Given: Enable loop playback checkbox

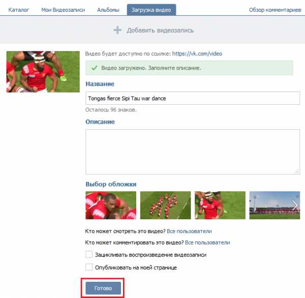Looking at the screenshot, I should pos(89,254).
